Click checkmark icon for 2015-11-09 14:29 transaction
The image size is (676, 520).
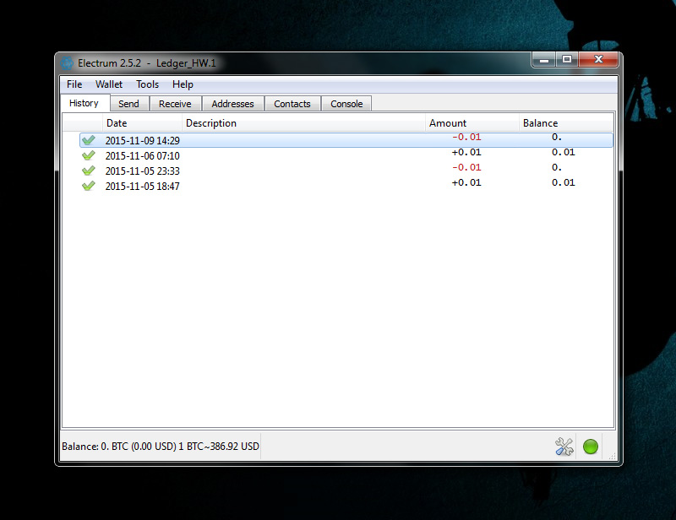(x=89, y=140)
